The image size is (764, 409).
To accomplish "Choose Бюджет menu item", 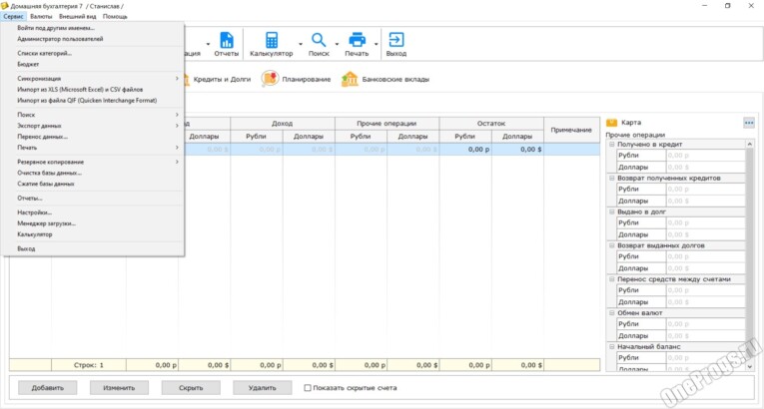I will tap(93, 64).
